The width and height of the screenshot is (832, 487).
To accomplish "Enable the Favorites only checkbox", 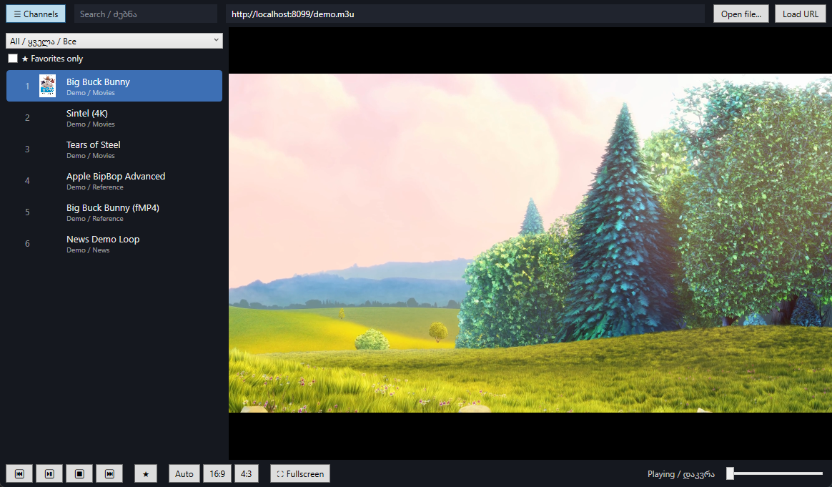I will (x=13, y=59).
